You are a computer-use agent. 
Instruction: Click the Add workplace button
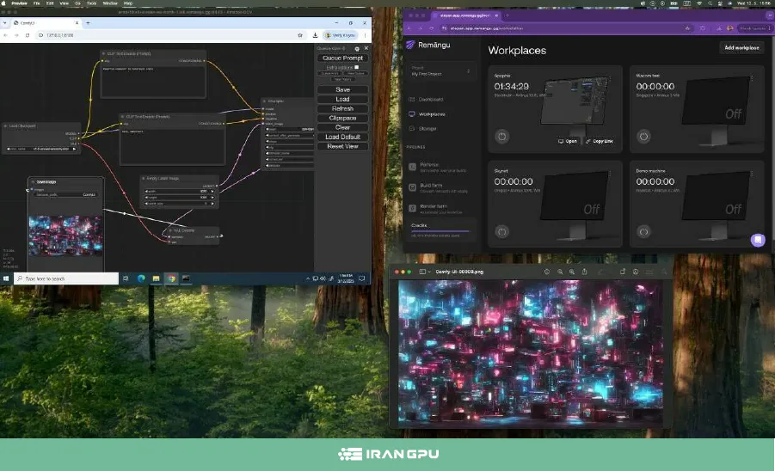(741, 48)
